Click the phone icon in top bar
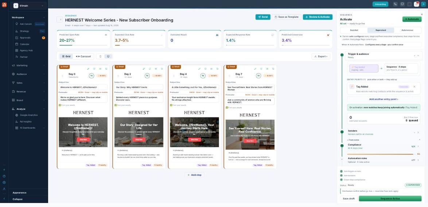This screenshot has width=428, height=207. (x=395, y=4)
